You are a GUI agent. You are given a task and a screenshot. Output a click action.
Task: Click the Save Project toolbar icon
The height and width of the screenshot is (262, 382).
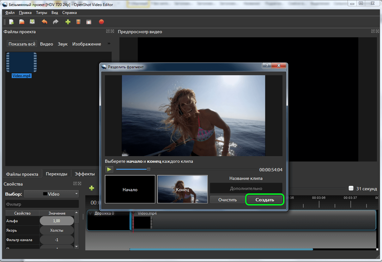pyautogui.click(x=32, y=22)
